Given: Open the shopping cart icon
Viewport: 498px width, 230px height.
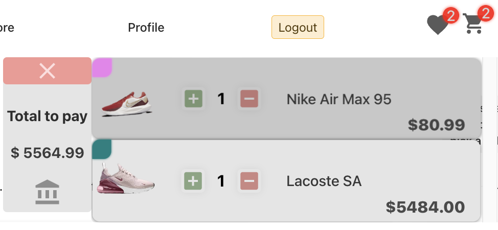Looking at the screenshot, I should pos(473,25).
